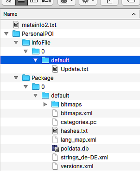Viewport: 140px width, 171px height.
Task: Click the Update.txt file icon
Action: (55, 69)
